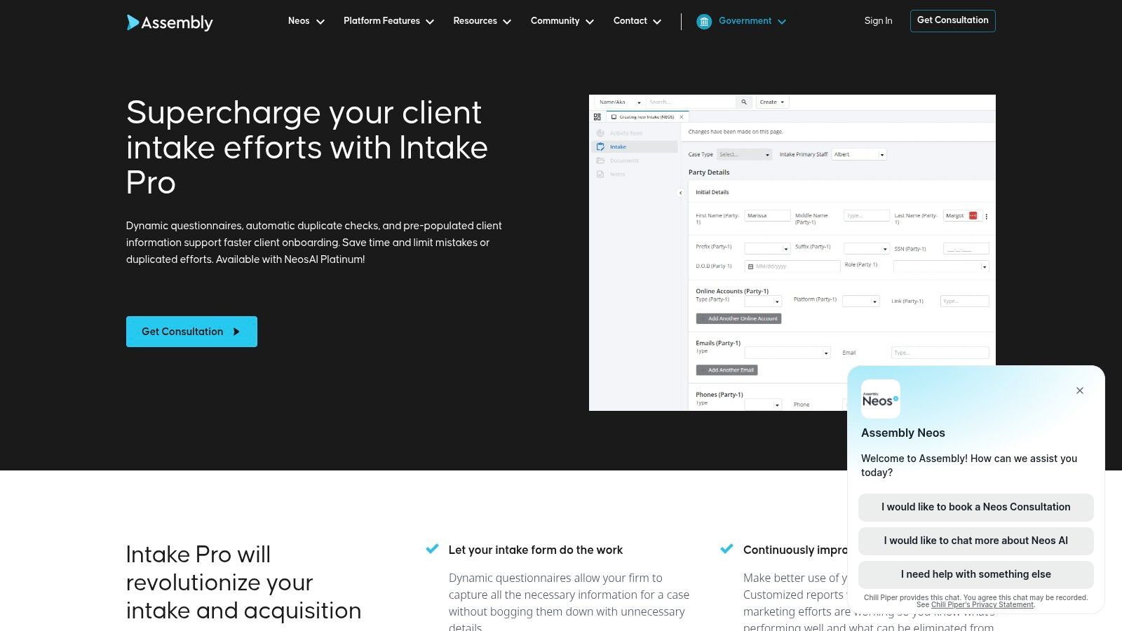Click the Sign In link
This screenshot has width=1122, height=631.
[x=878, y=21]
